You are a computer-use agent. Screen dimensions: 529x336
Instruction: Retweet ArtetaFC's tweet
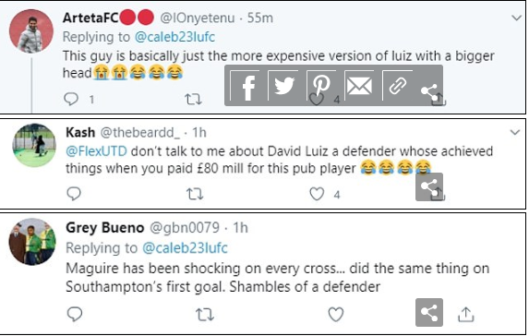tap(193, 99)
